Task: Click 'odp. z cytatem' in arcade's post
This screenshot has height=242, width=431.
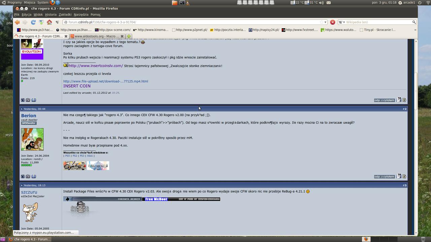Action: pyautogui.click(x=384, y=100)
